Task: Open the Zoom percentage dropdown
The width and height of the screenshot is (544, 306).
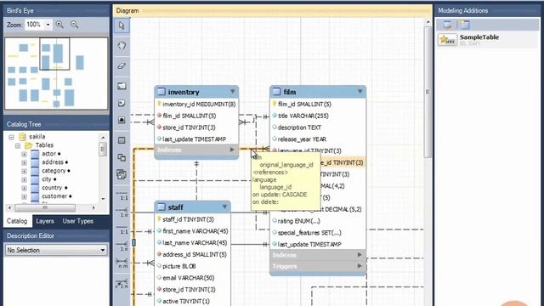Action: (x=48, y=25)
